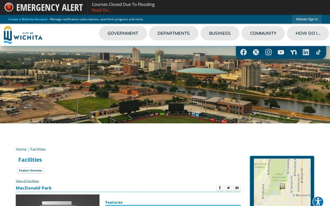Click Create a Website Account link
This screenshot has height=206, width=330.
(x=28, y=19)
